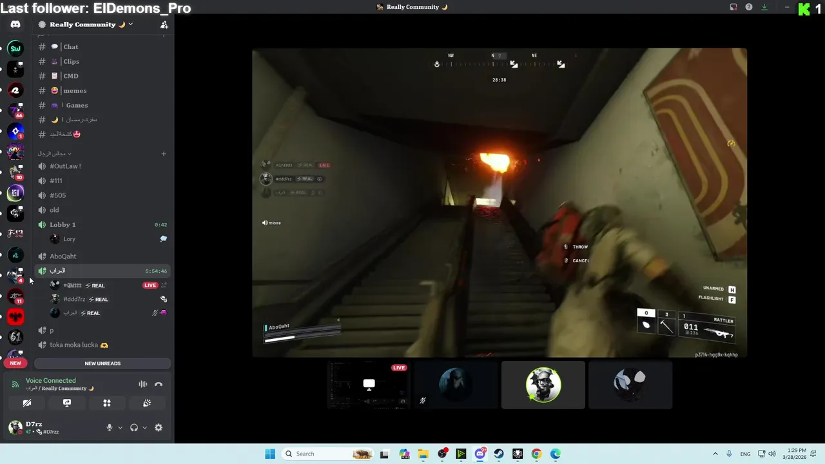825x464 pixels.
Task: Open the green Su server icon
Action: pos(15,48)
